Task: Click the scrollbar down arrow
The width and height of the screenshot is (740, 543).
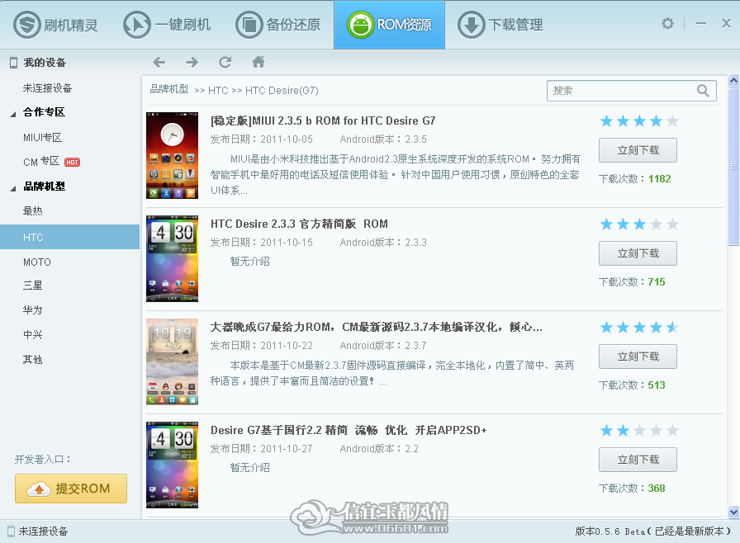Action: [x=733, y=512]
